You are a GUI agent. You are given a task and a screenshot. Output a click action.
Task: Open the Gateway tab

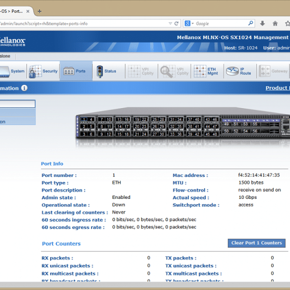(x=273, y=71)
